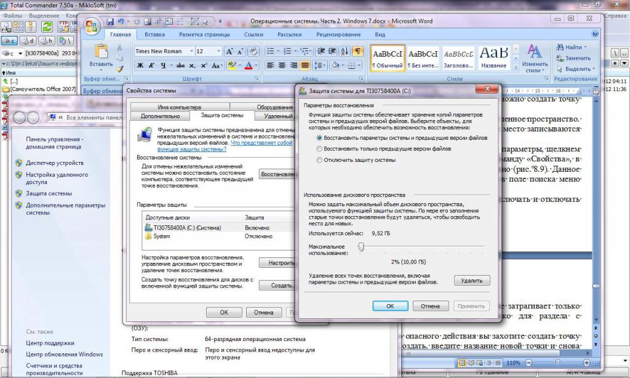This screenshot has height=378, width=630.
Task: Switch to Дополнительно tab in System Properties
Action: (x=161, y=116)
